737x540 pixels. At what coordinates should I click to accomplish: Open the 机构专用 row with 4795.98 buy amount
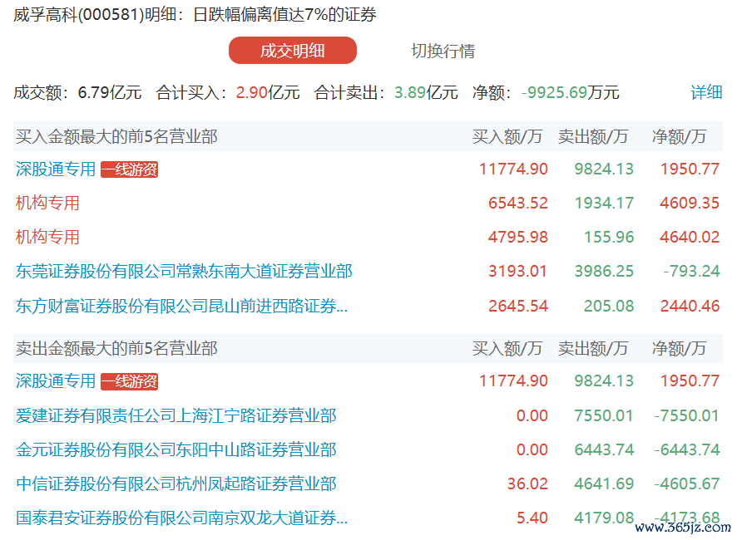point(47,237)
